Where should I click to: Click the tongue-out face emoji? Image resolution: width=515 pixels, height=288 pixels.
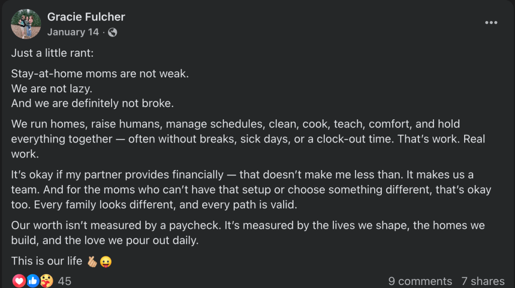(x=105, y=261)
